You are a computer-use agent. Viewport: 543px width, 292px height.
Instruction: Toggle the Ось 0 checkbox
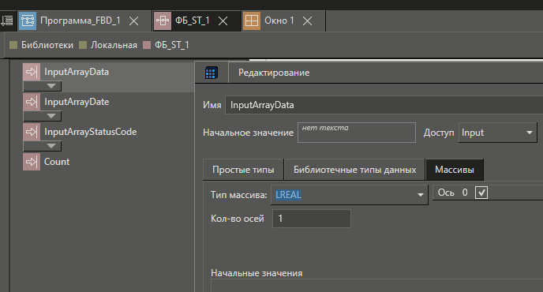[481, 193]
